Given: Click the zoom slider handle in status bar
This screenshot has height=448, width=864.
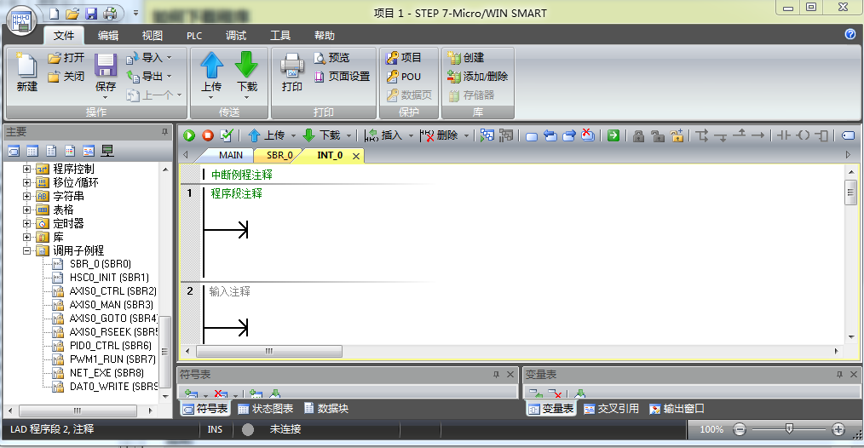Looking at the screenshot, I should coord(789,429).
